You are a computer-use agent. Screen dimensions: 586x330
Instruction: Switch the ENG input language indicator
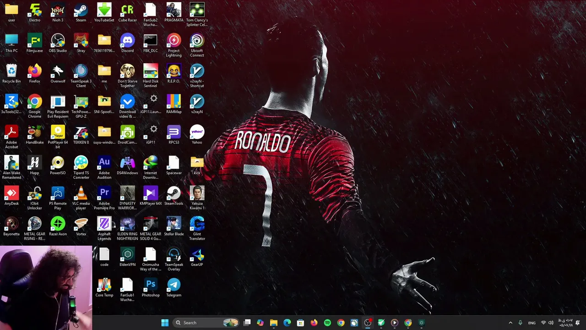tap(532, 323)
